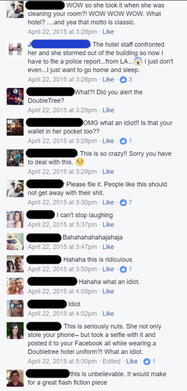
Task: Open the "What?! Did you alert" commenter's avatar
Action: pyautogui.click(x=15, y=97)
